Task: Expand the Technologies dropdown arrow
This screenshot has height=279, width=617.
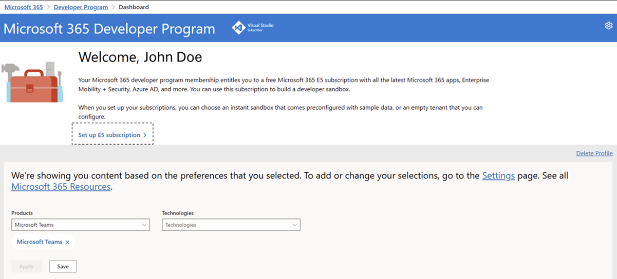Action: (294, 225)
